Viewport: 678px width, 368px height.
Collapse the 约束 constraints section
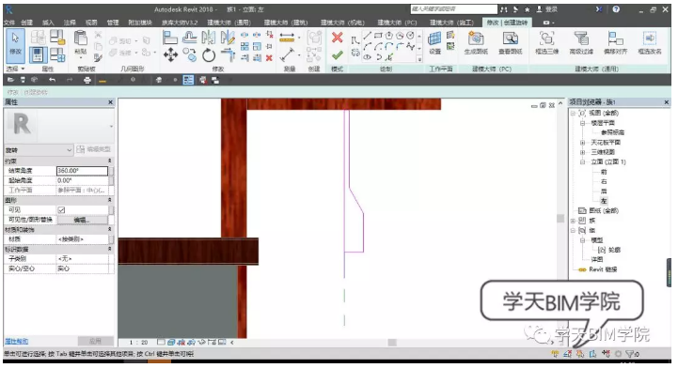click(x=109, y=161)
